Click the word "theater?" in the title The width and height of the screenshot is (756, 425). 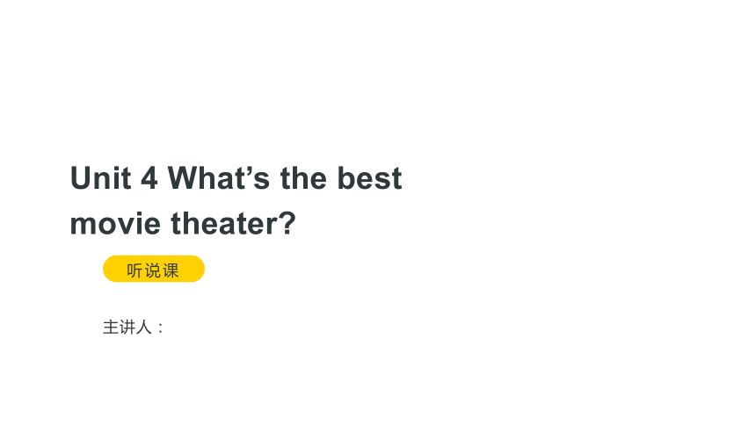(233, 224)
